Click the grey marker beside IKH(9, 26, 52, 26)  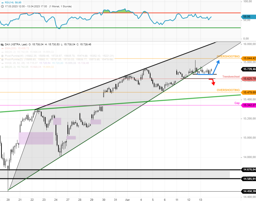pyautogui.click(x=2, y=63)
